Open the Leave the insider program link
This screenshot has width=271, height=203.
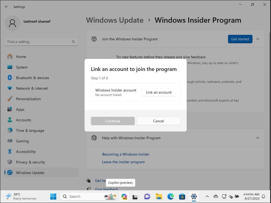(x=123, y=162)
